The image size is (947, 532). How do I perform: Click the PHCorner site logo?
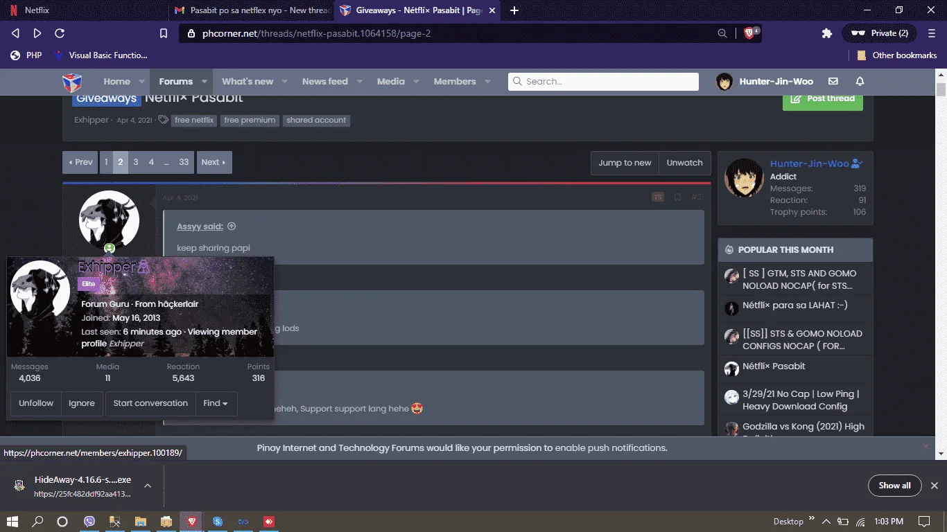[x=73, y=82]
